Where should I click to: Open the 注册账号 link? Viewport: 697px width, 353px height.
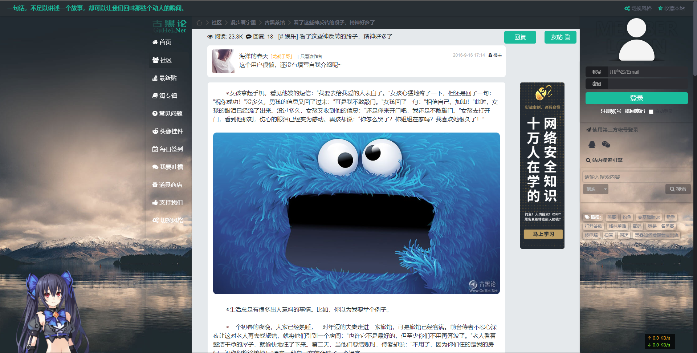[x=611, y=111]
